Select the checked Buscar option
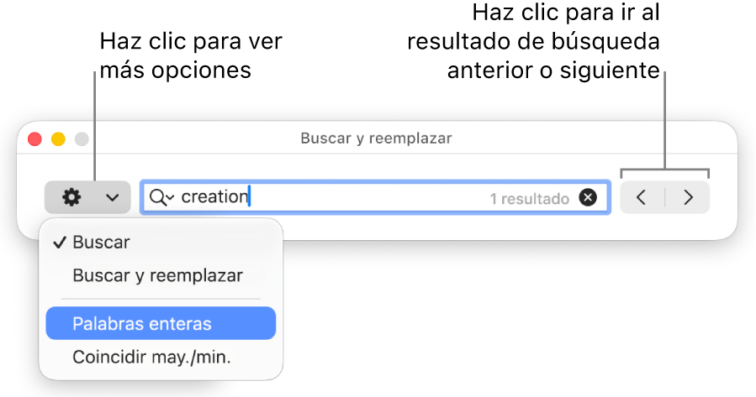 pos(101,243)
